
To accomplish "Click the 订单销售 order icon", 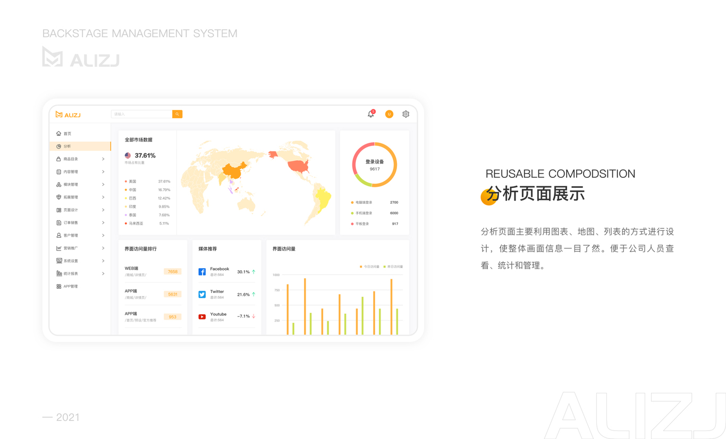I will 58,222.
